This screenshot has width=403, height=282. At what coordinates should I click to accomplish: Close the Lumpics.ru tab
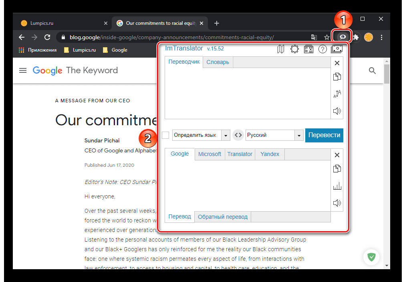point(106,23)
